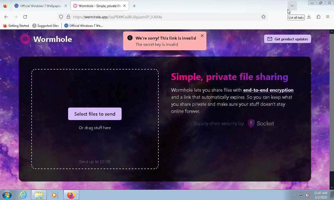Click the Socket logo link
Image resolution: width=334 pixels, height=200 pixels.
tap(261, 123)
